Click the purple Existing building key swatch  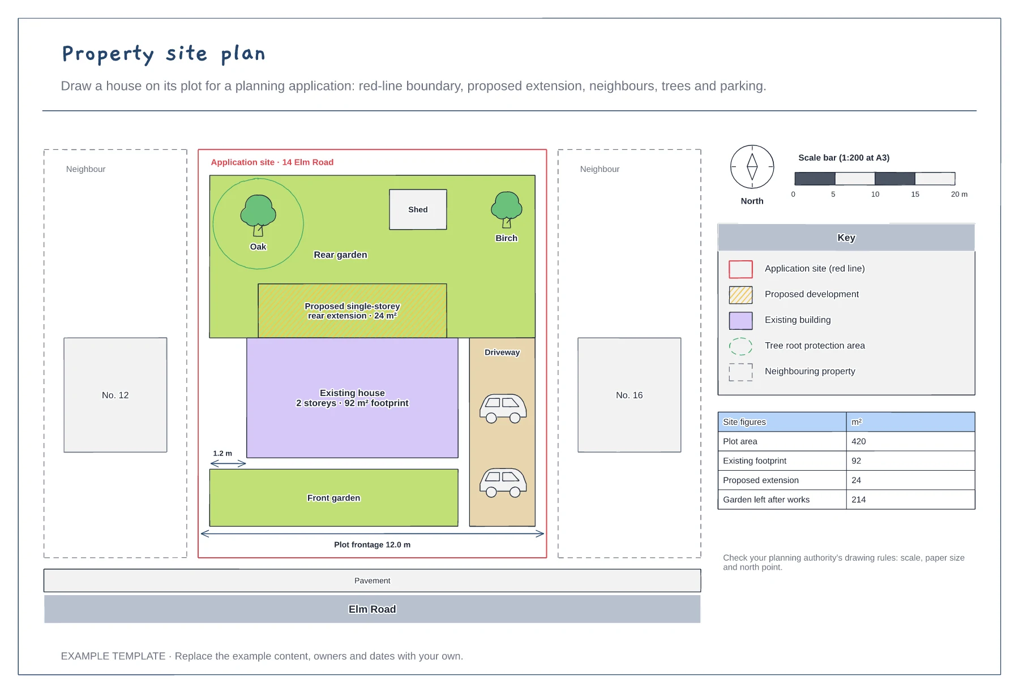tap(740, 320)
